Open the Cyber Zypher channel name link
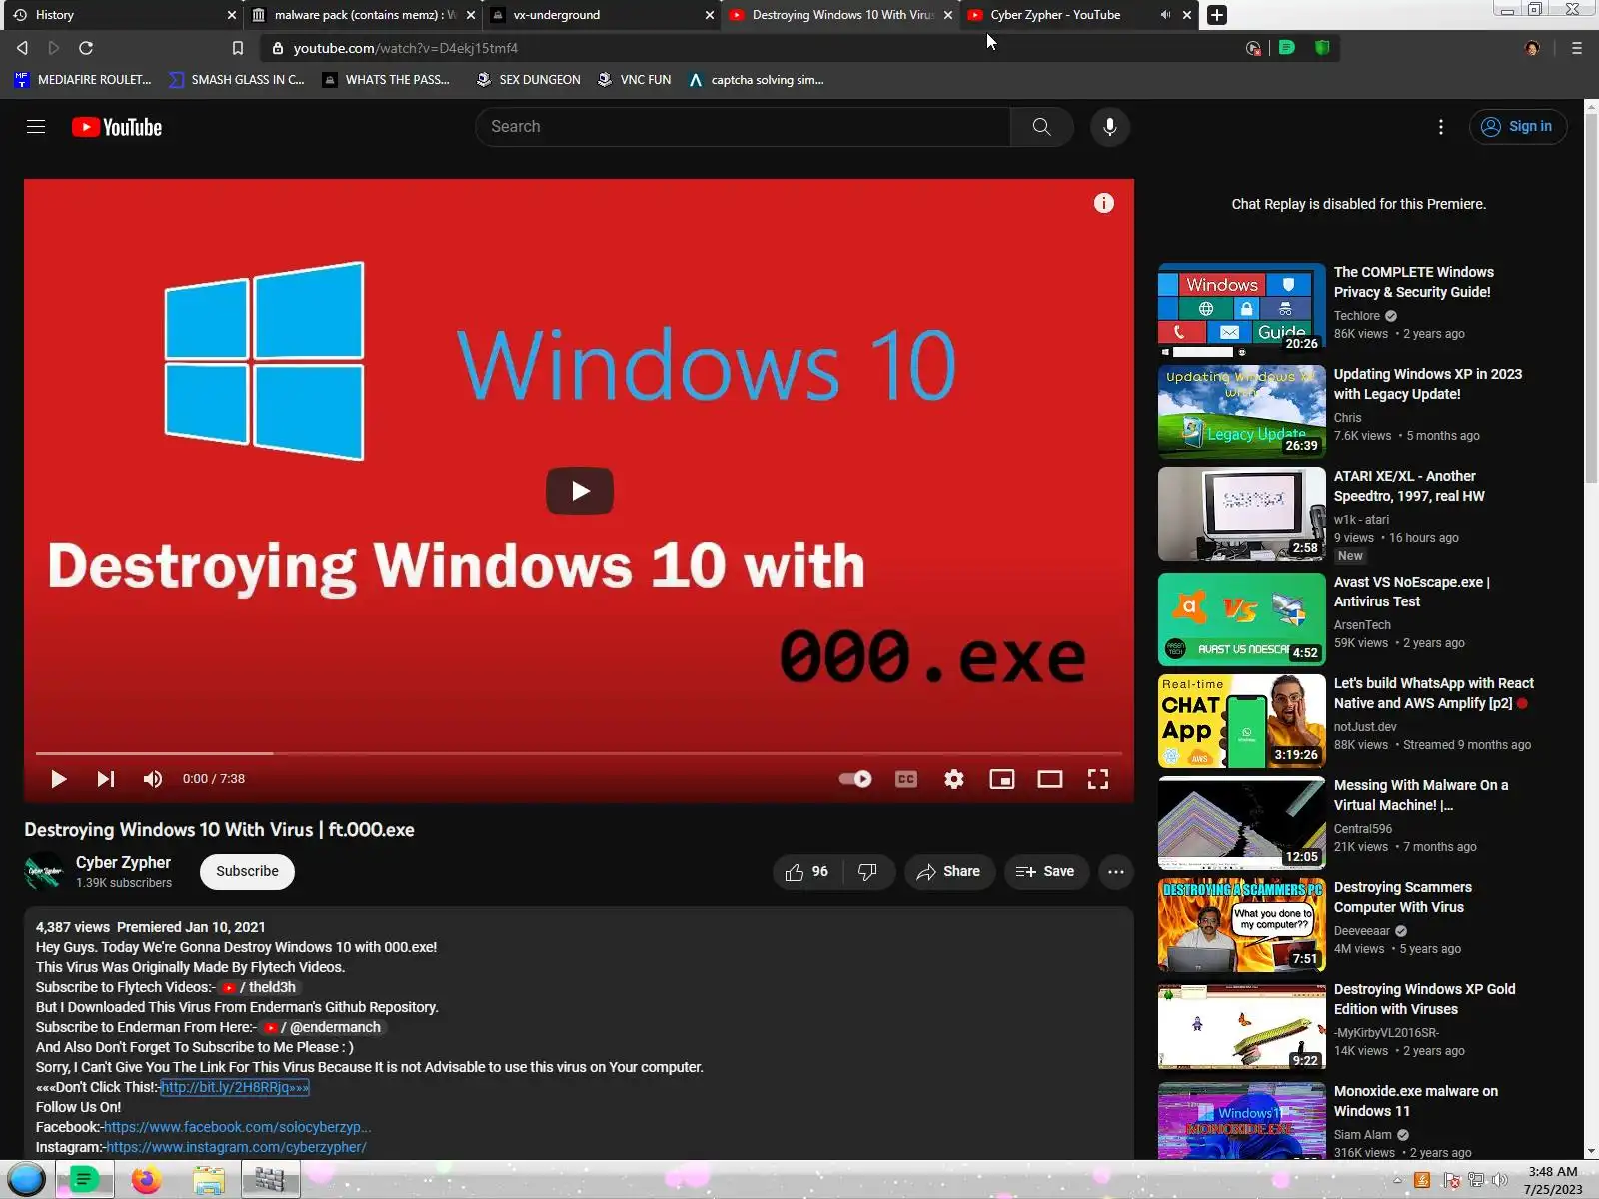The image size is (1599, 1199). [123, 862]
